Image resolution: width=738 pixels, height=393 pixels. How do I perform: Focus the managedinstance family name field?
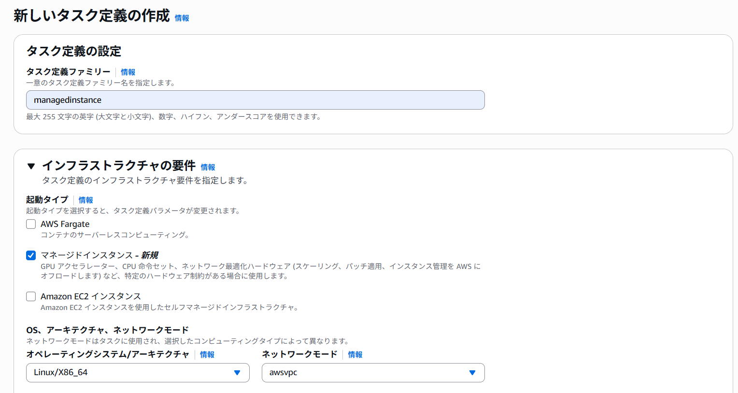coord(255,100)
